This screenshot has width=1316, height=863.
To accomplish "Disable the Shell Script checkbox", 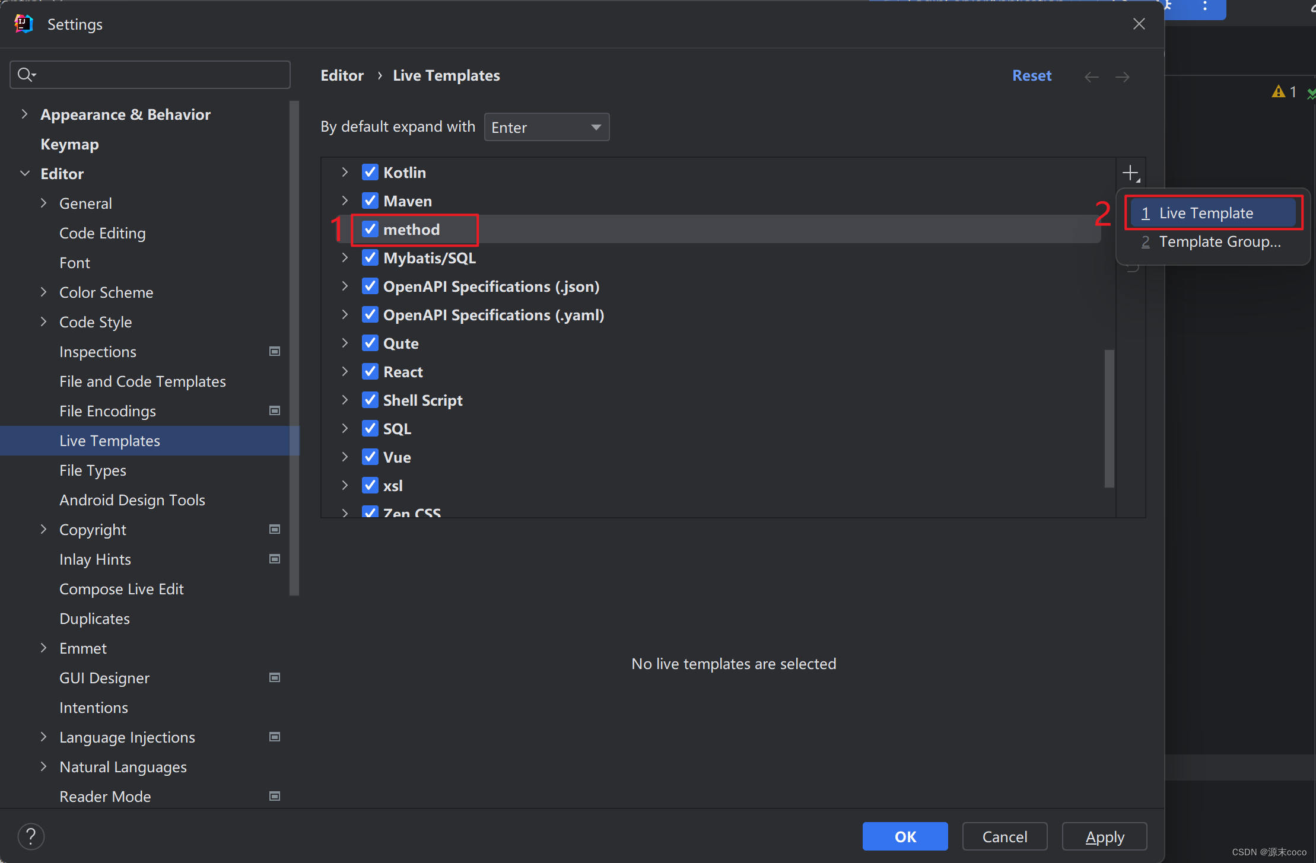I will click(370, 400).
